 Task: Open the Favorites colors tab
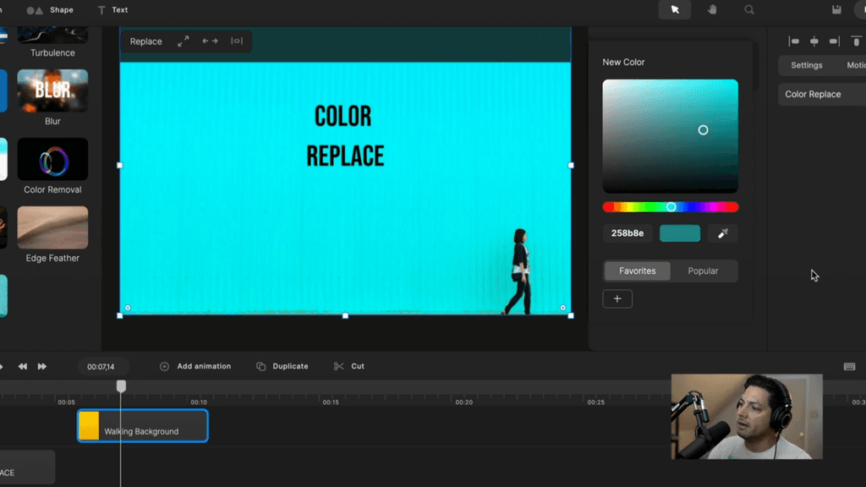tap(637, 271)
